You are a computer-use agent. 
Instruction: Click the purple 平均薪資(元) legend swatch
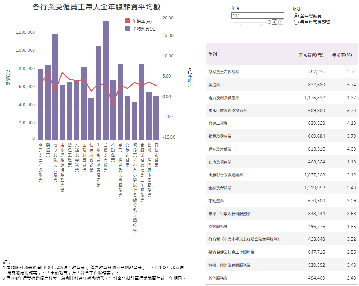pyautogui.click(x=128, y=28)
